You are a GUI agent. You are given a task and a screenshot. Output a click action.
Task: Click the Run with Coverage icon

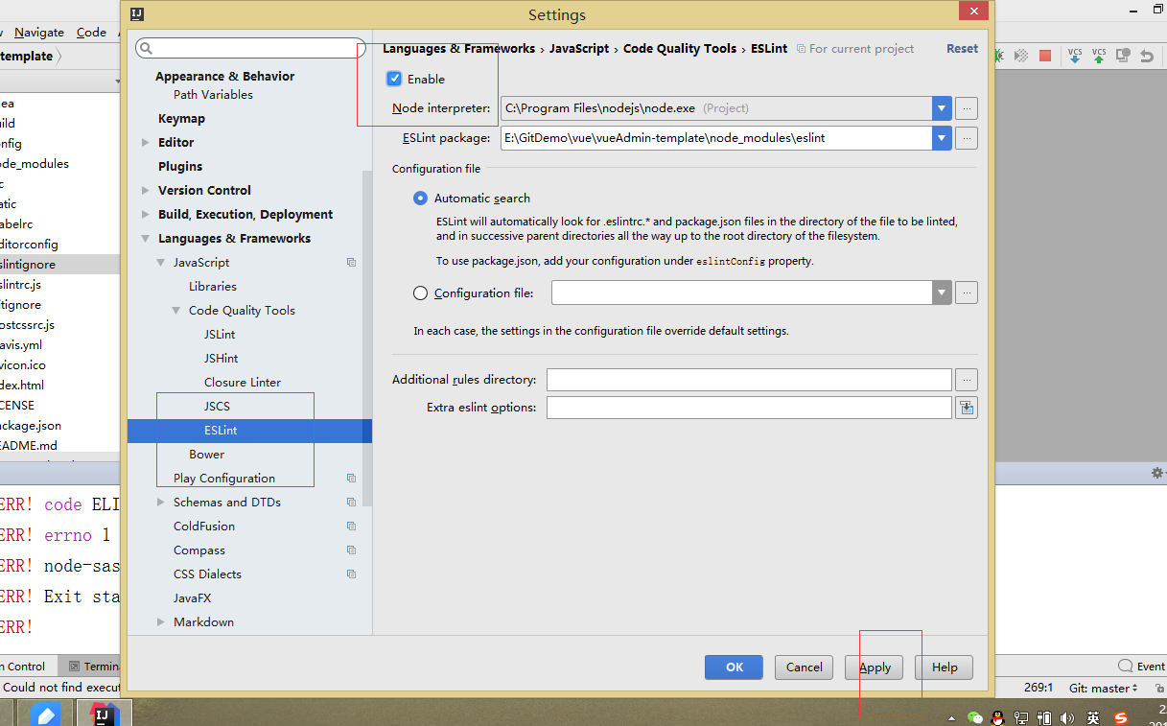(x=1022, y=57)
